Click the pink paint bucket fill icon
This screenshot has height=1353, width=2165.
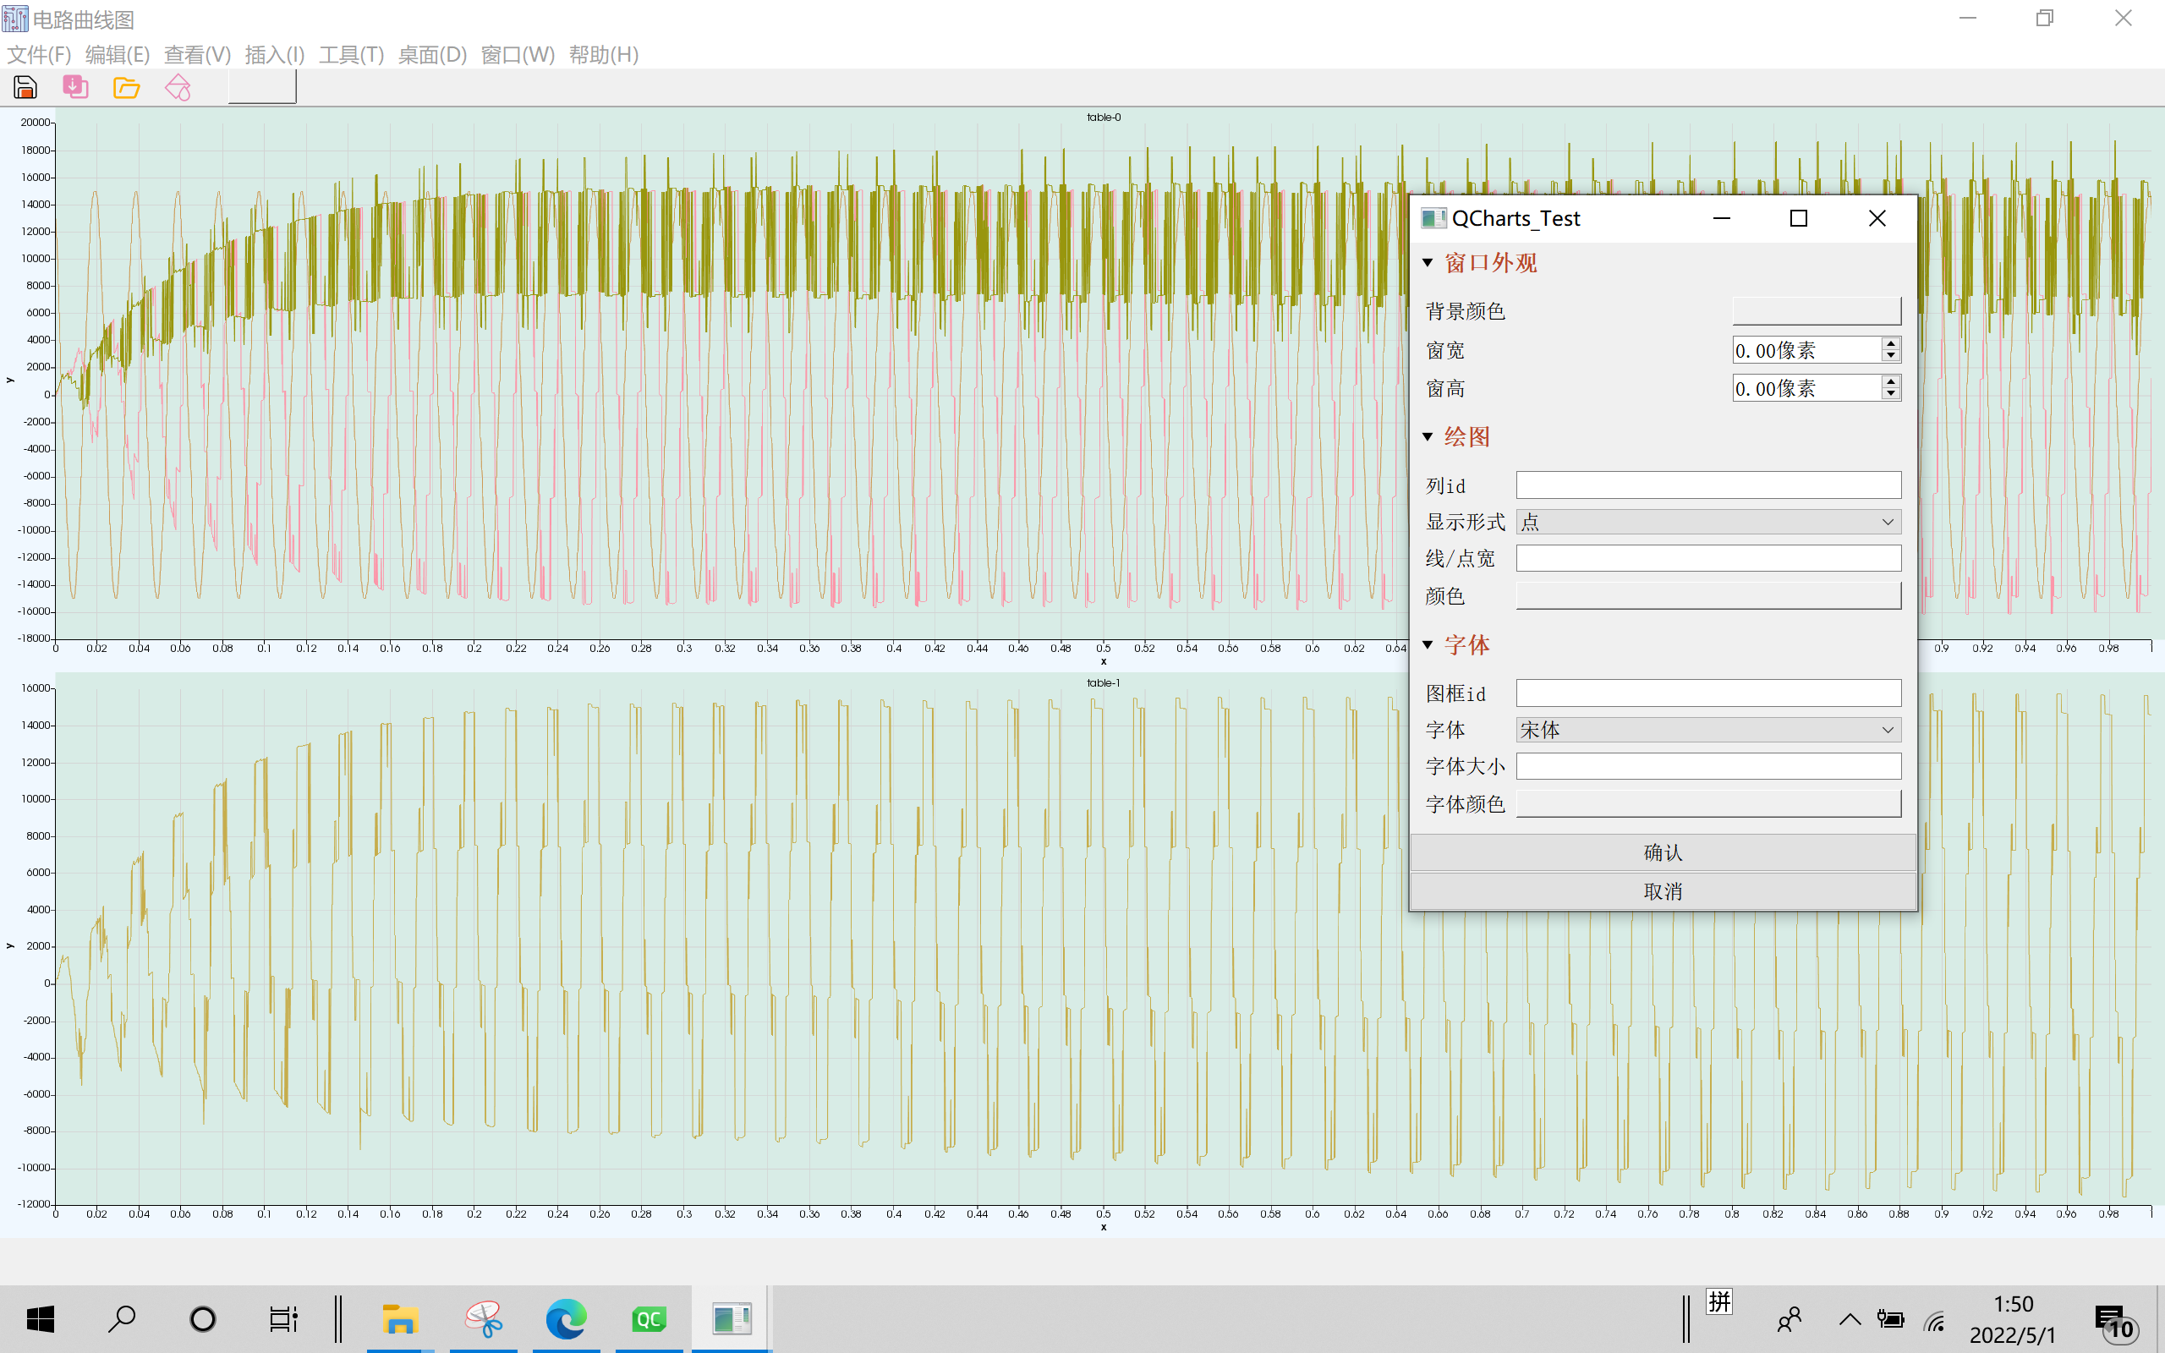pyautogui.click(x=178, y=88)
